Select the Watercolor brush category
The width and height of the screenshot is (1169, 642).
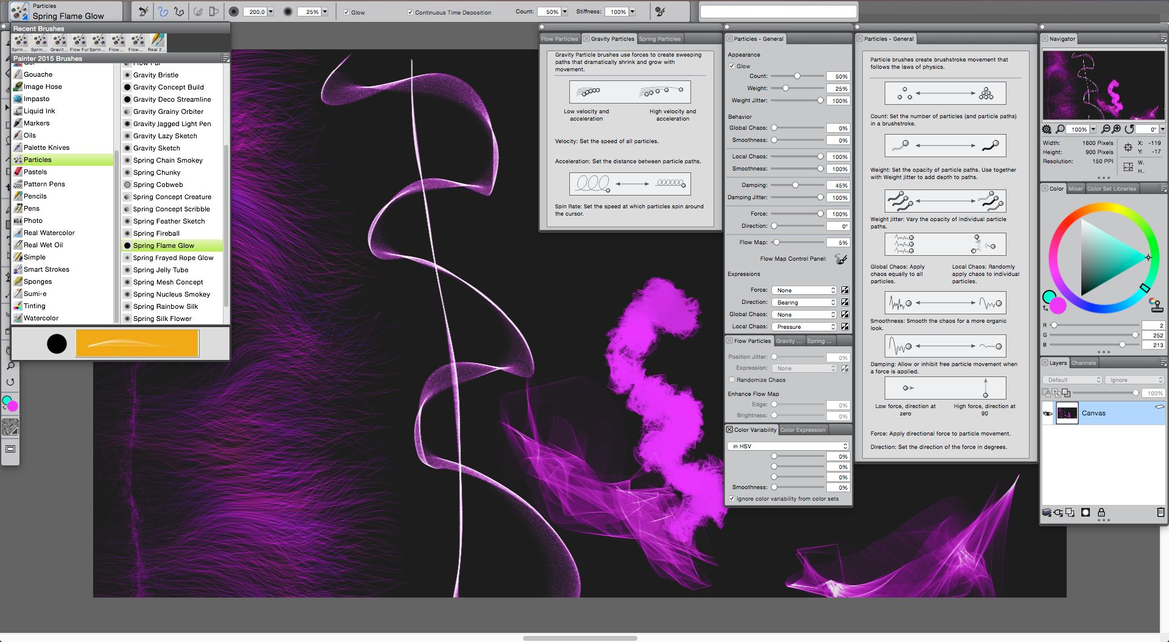(63, 318)
